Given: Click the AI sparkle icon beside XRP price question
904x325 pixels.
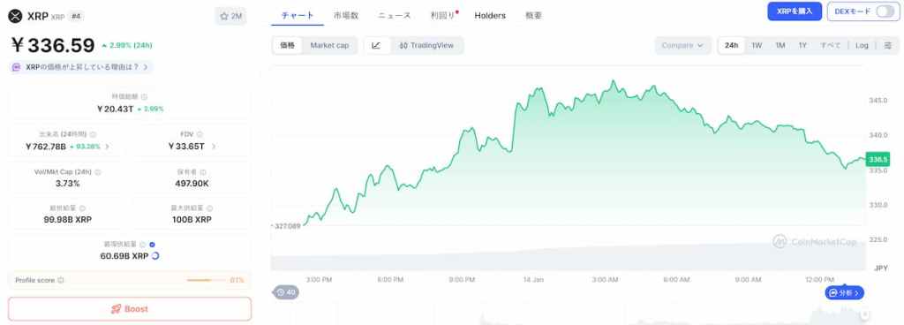Looking at the screenshot, I should click(17, 67).
